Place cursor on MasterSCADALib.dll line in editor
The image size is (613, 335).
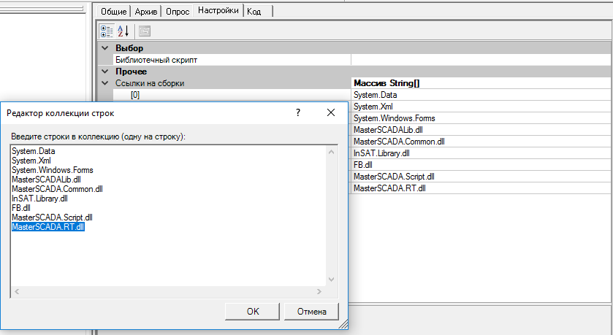pyautogui.click(x=46, y=180)
